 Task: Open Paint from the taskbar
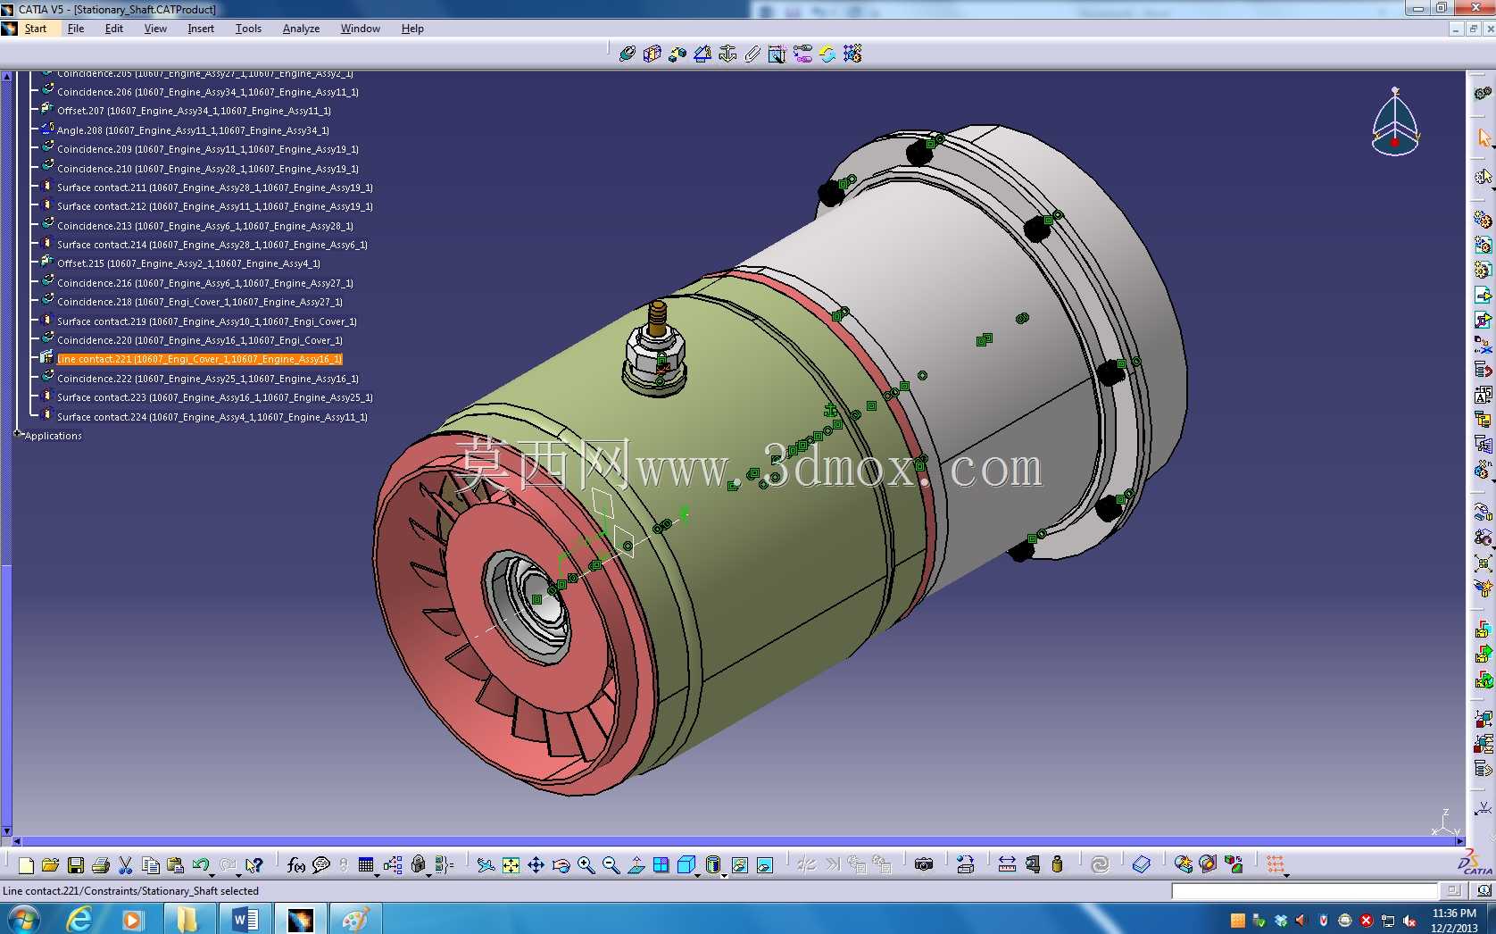pyautogui.click(x=355, y=919)
